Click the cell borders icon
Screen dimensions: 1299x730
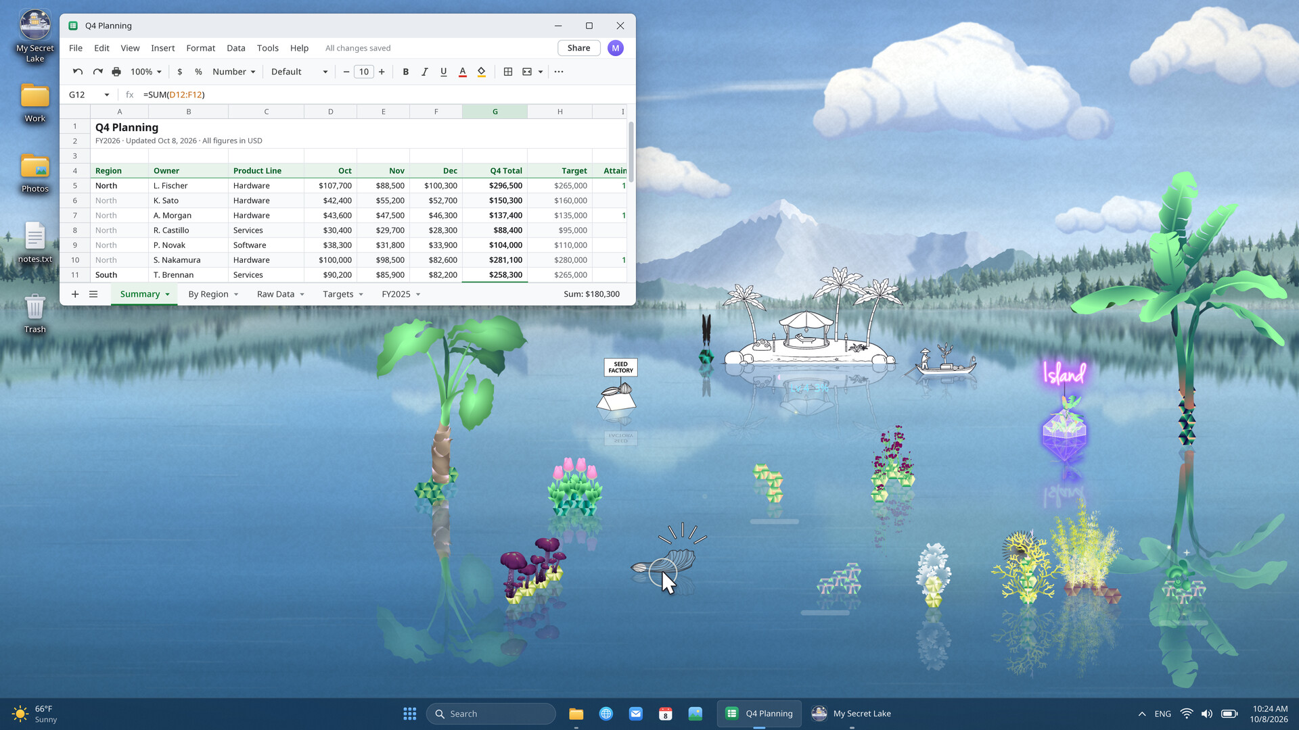pyautogui.click(x=507, y=72)
